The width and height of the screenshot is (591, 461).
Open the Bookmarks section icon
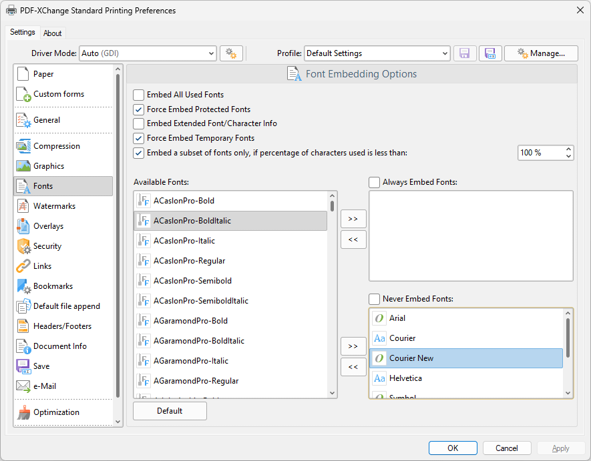click(x=23, y=286)
